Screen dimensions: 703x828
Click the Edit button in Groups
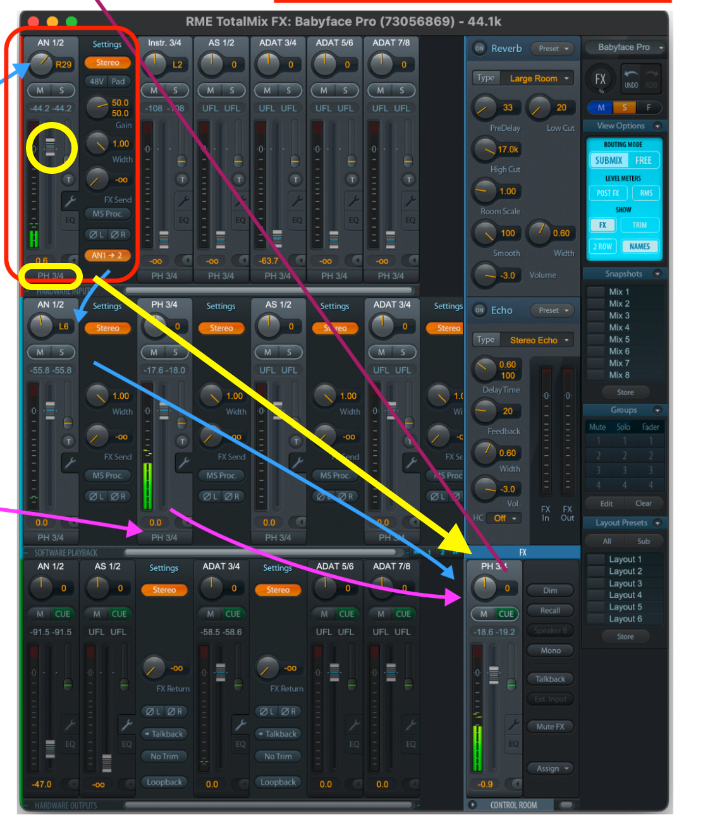[606, 504]
